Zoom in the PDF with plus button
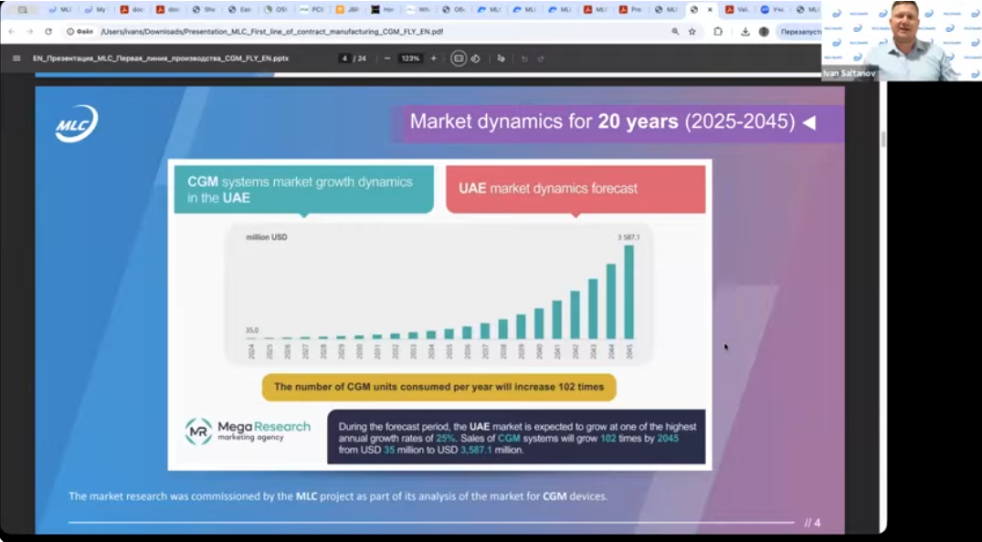Viewport: 982px width, 542px height. [x=433, y=57]
